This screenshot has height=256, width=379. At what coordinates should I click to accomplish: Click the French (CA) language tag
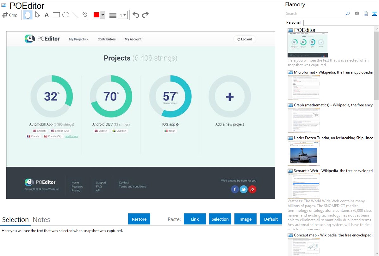coord(53,136)
